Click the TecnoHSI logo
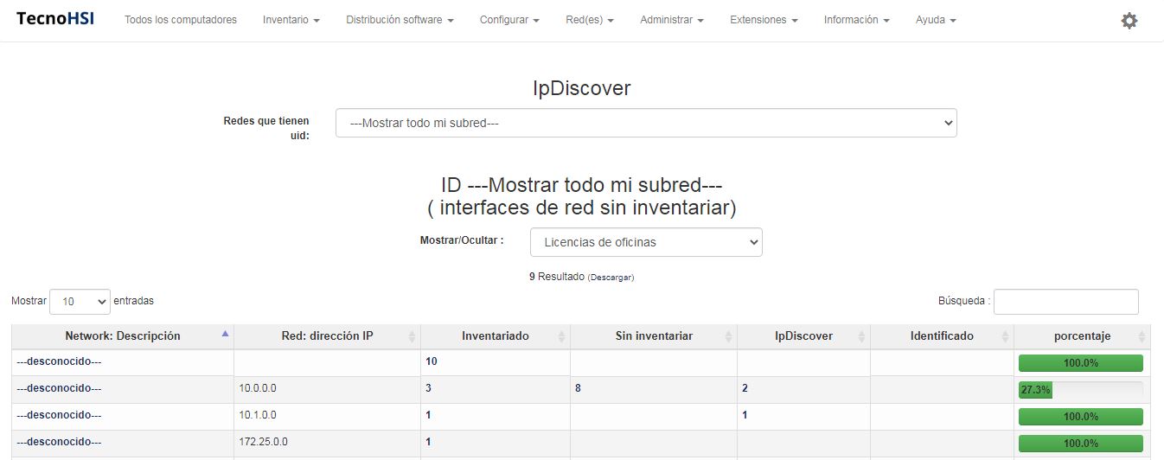 pos(55,19)
